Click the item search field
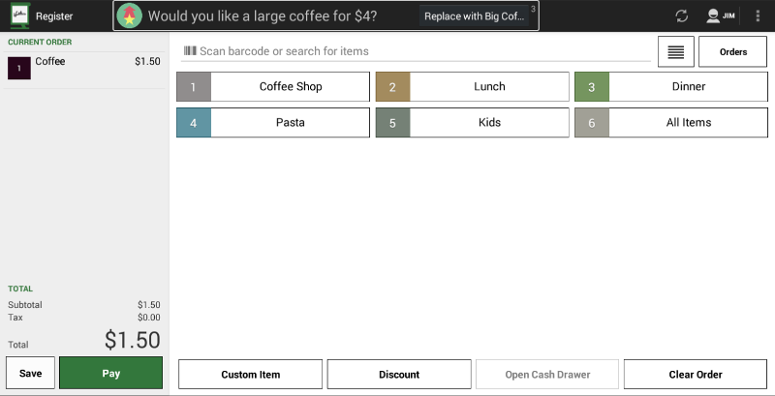This screenshot has width=775, height=396. (x=416, y=51)
